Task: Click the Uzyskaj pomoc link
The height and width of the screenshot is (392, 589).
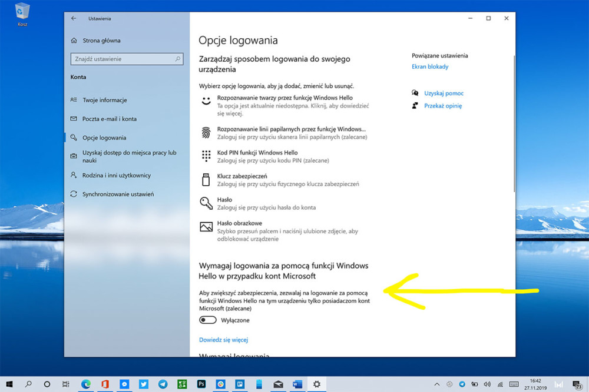Action: 444,93
